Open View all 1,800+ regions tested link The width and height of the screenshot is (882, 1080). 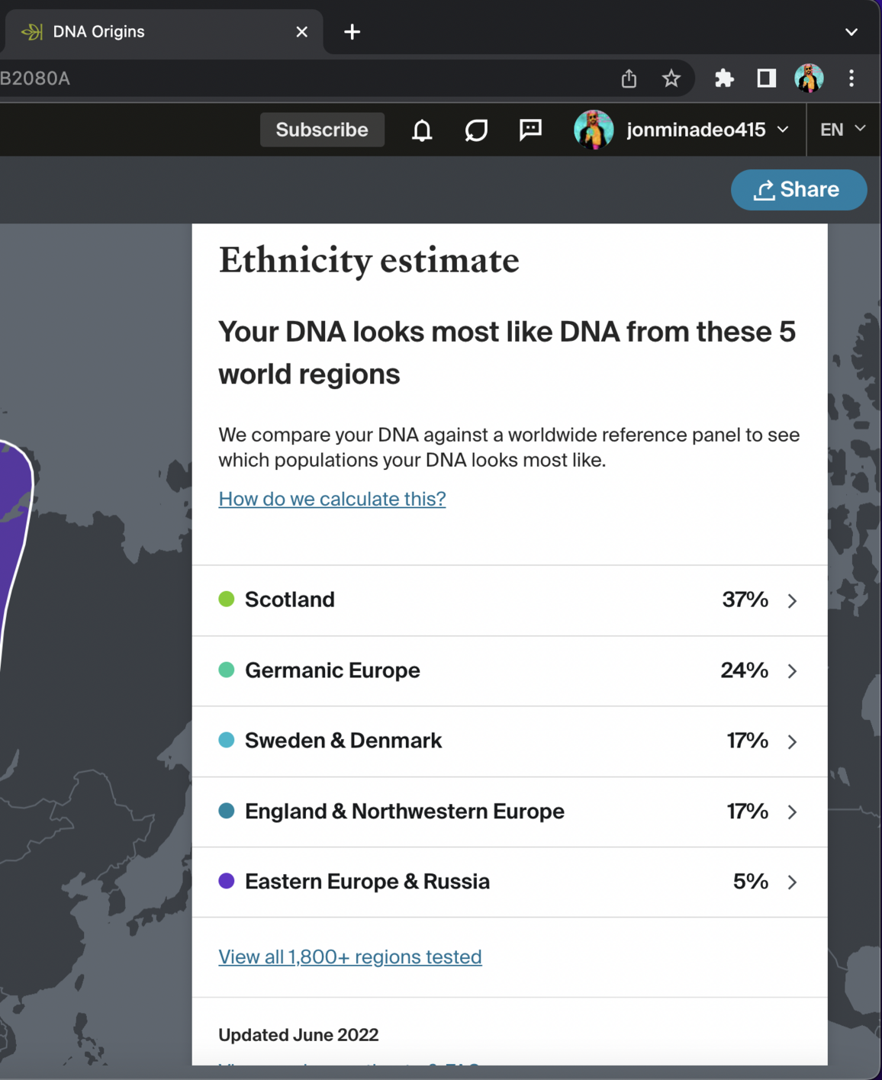coord(350,957)
